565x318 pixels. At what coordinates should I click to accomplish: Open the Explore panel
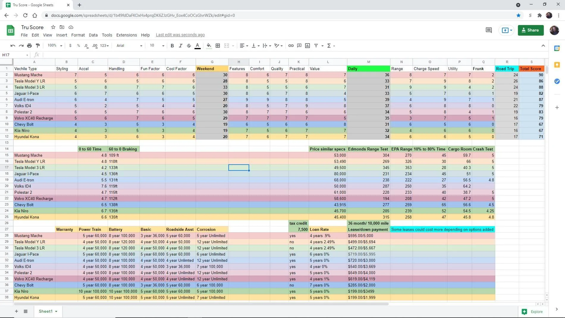click(532, 311)
